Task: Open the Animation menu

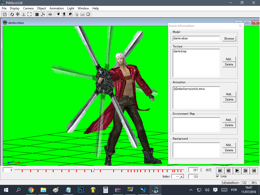Action: coord(57,8)
